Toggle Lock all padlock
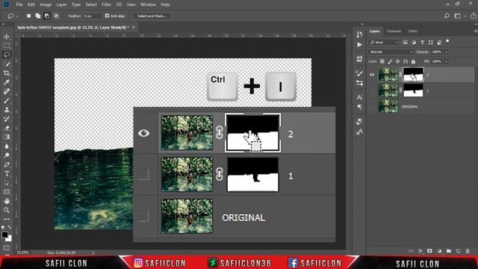This screenshot has width=478, height=269. click(413, 61)
